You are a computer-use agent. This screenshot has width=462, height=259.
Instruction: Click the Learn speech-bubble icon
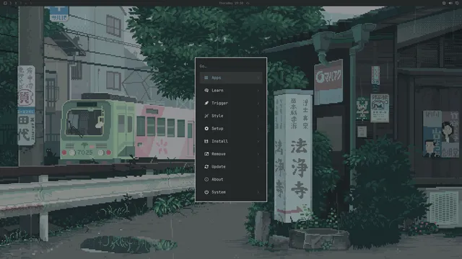[x=206, y=91]
